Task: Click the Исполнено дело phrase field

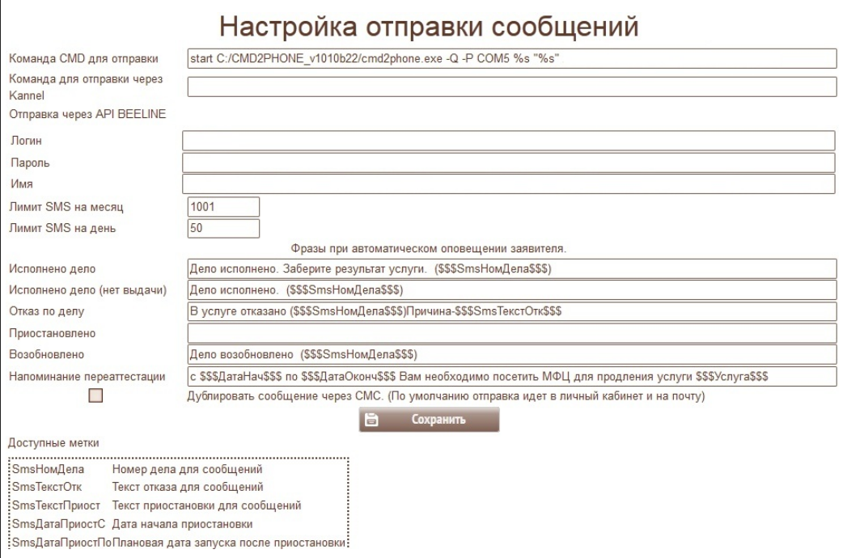Action: tap(510, 268)
